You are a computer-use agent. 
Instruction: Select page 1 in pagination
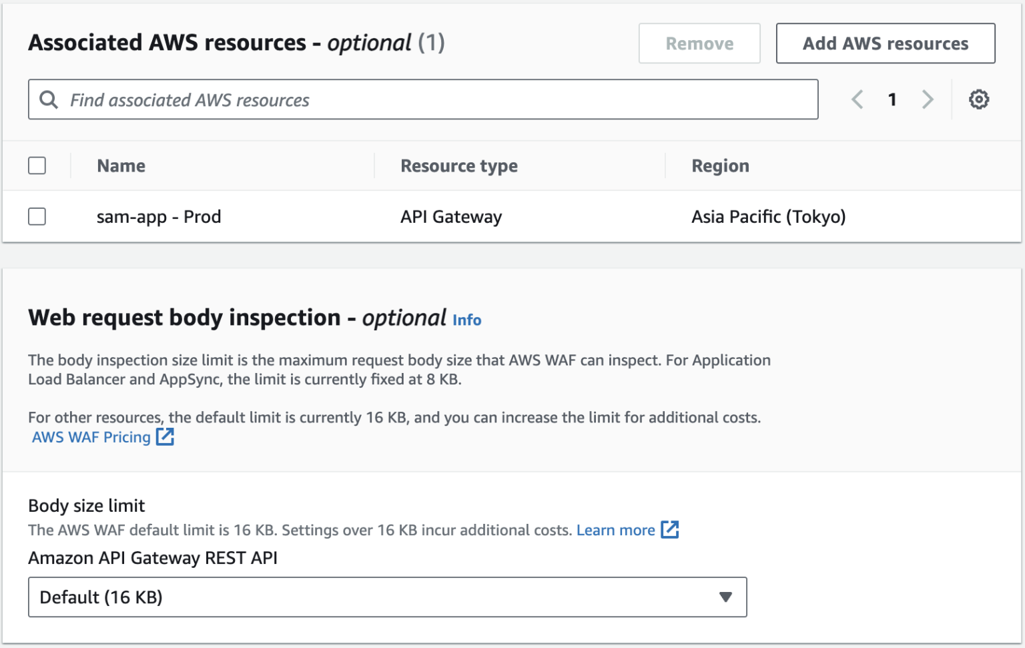point(893,99)
